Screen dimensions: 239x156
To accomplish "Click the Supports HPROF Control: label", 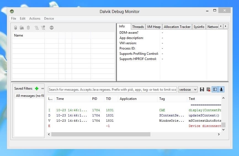I will pos(138,59).
